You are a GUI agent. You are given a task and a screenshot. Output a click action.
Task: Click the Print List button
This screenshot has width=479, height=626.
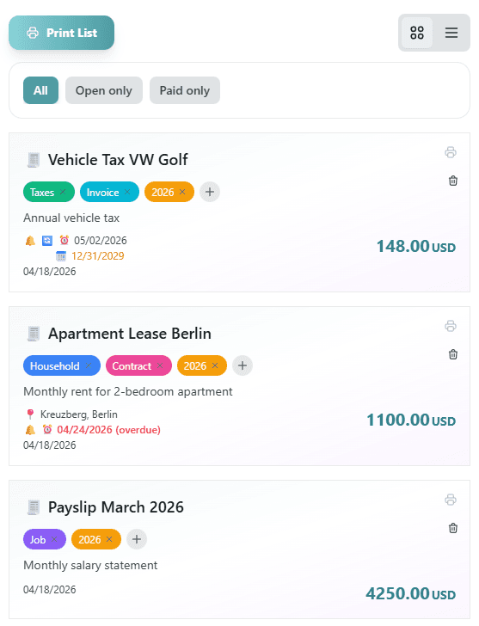(x=61, y=33)
